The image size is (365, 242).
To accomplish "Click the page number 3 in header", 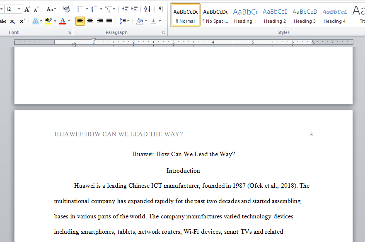I will (311, 135).
